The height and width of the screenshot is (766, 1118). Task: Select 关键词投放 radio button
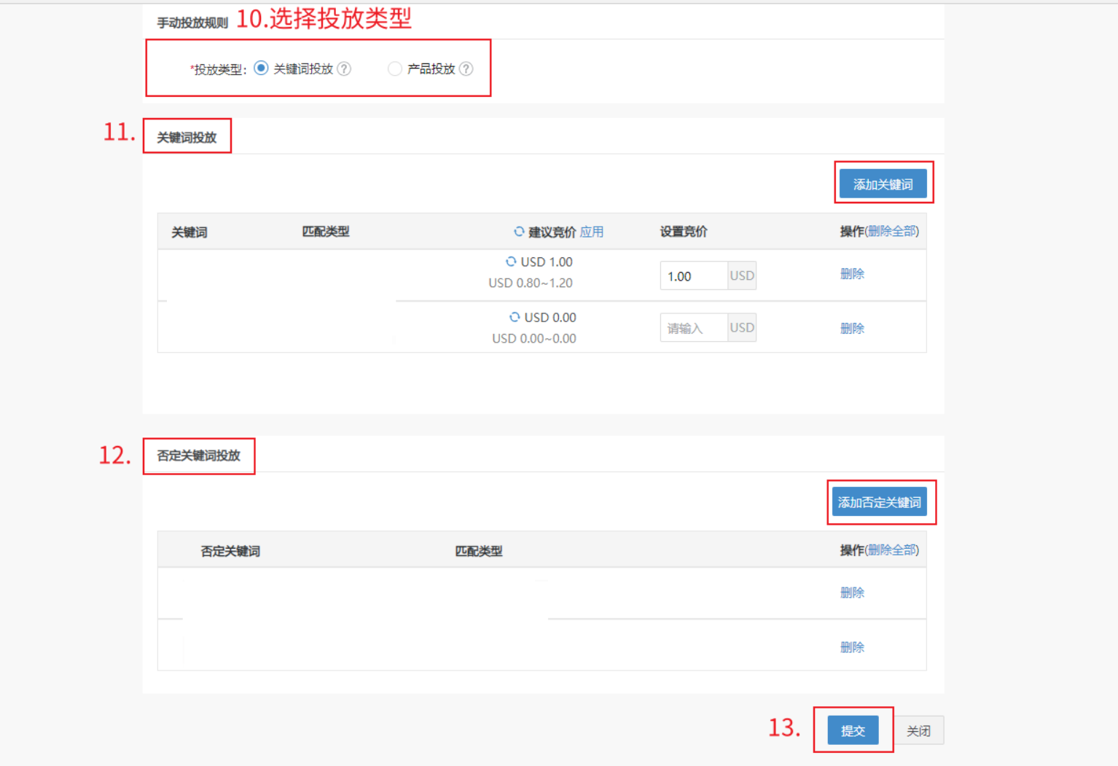261,69
